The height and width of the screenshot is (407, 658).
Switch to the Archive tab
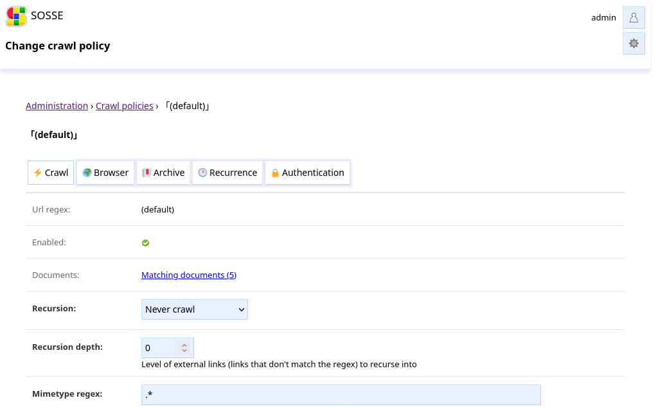coord(163,173)
